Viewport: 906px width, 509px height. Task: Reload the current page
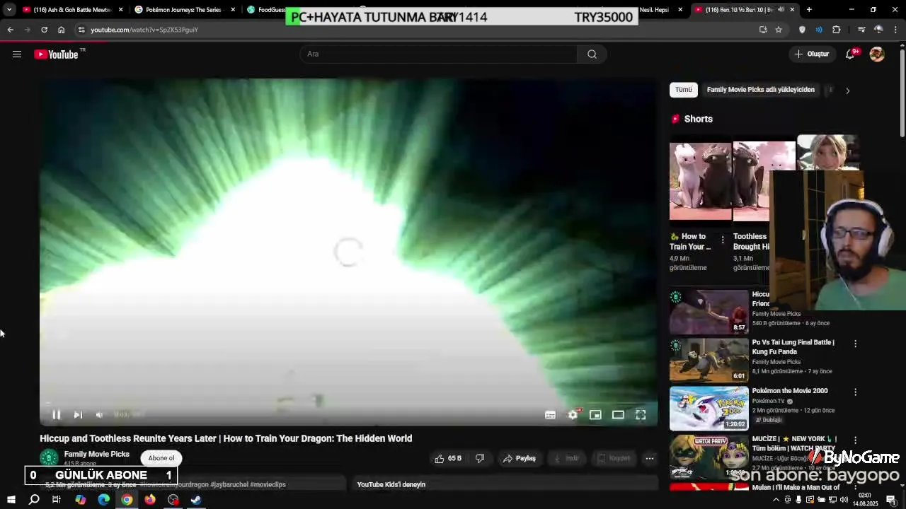point(44,30)
